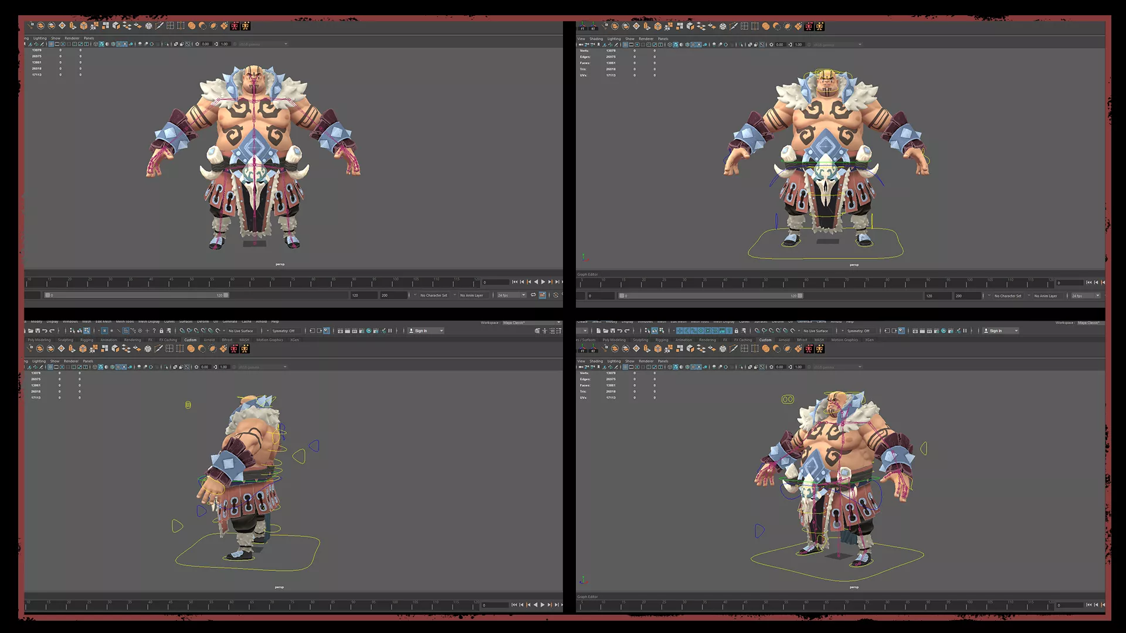Click the lock selection padlock icon, bottom-left panel
1126x633 pixels.
[161, 331]
